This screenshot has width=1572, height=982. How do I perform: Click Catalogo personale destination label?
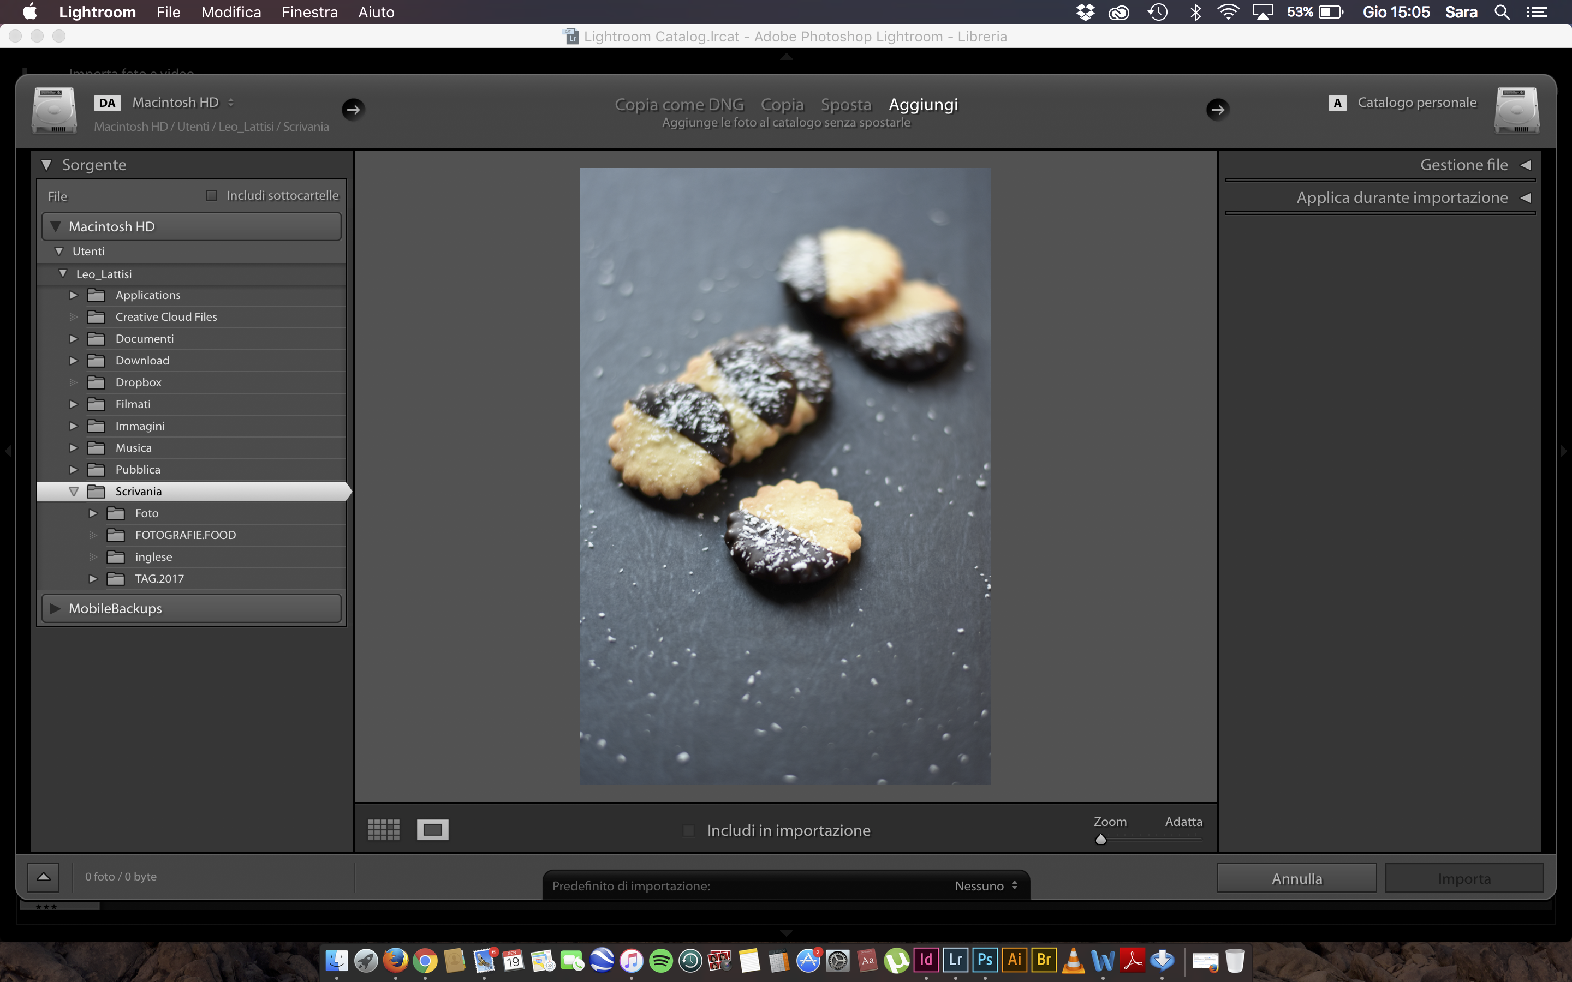1417,103
